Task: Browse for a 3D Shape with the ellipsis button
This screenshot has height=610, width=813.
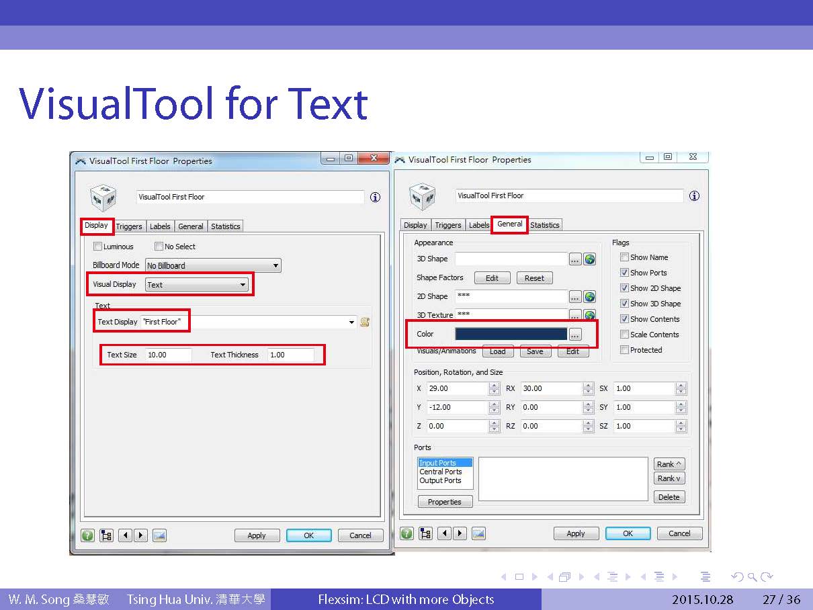Action: coord(575,259)
